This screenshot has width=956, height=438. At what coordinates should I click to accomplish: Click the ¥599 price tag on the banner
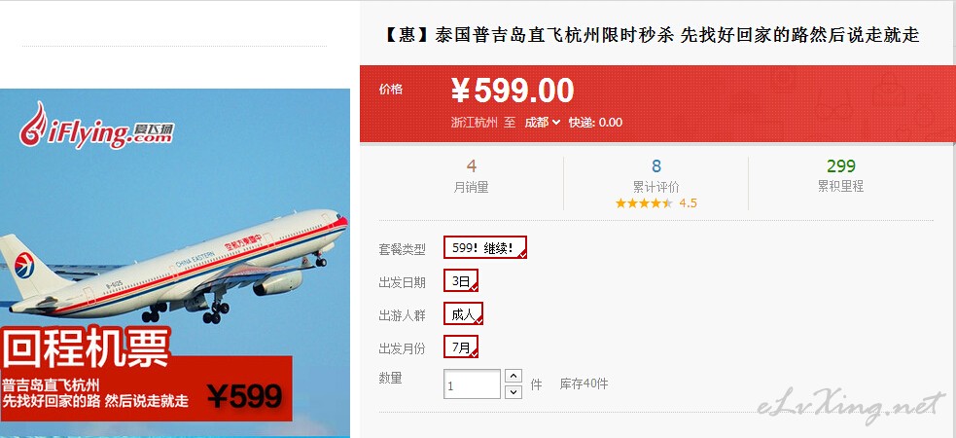click(244, 396)
